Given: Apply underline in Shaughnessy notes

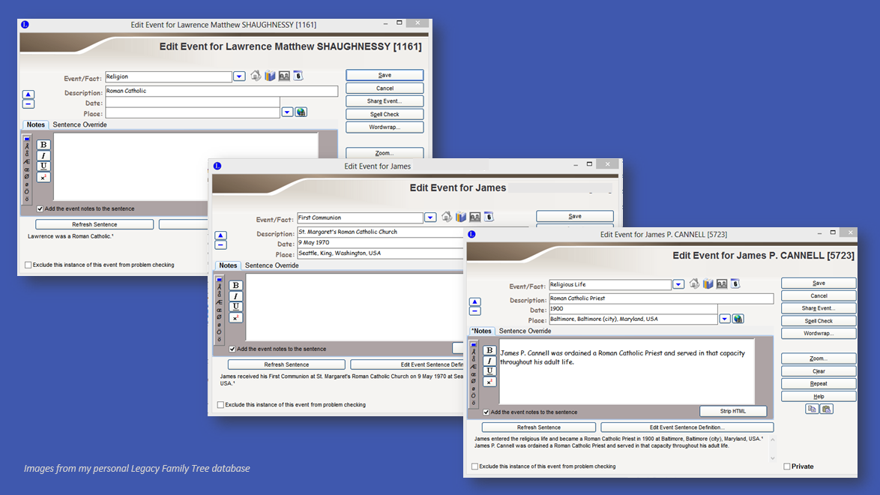Looking at the screenshot, I should 43,166.
